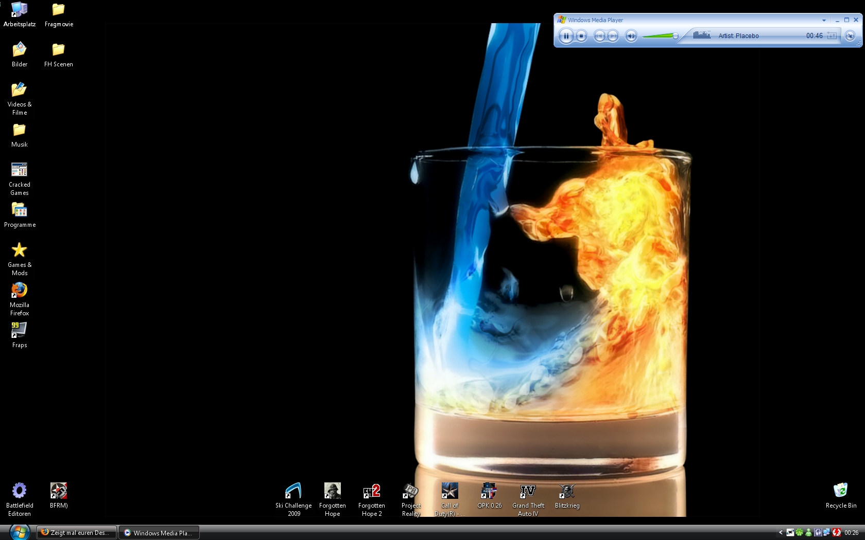Click the ICQ flower tray icon
This screenshot has height=540, width=865.
point(799,533)
